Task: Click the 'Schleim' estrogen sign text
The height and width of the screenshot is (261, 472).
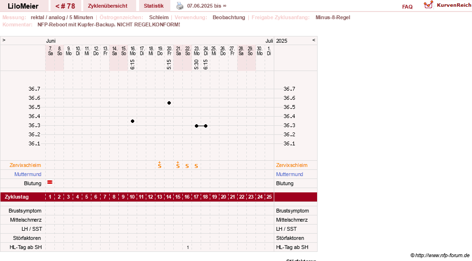Action: 159,17
